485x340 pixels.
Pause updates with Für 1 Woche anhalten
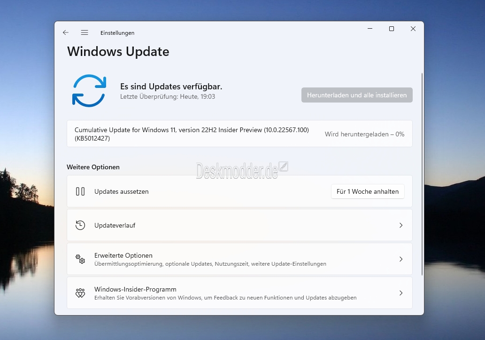pos(368,191)
